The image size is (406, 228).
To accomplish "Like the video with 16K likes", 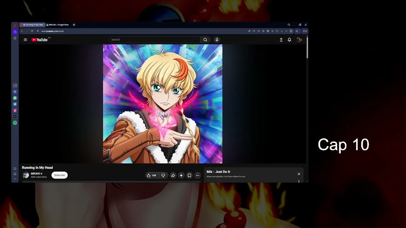I will pyautogui.click(x=151, y=175).
